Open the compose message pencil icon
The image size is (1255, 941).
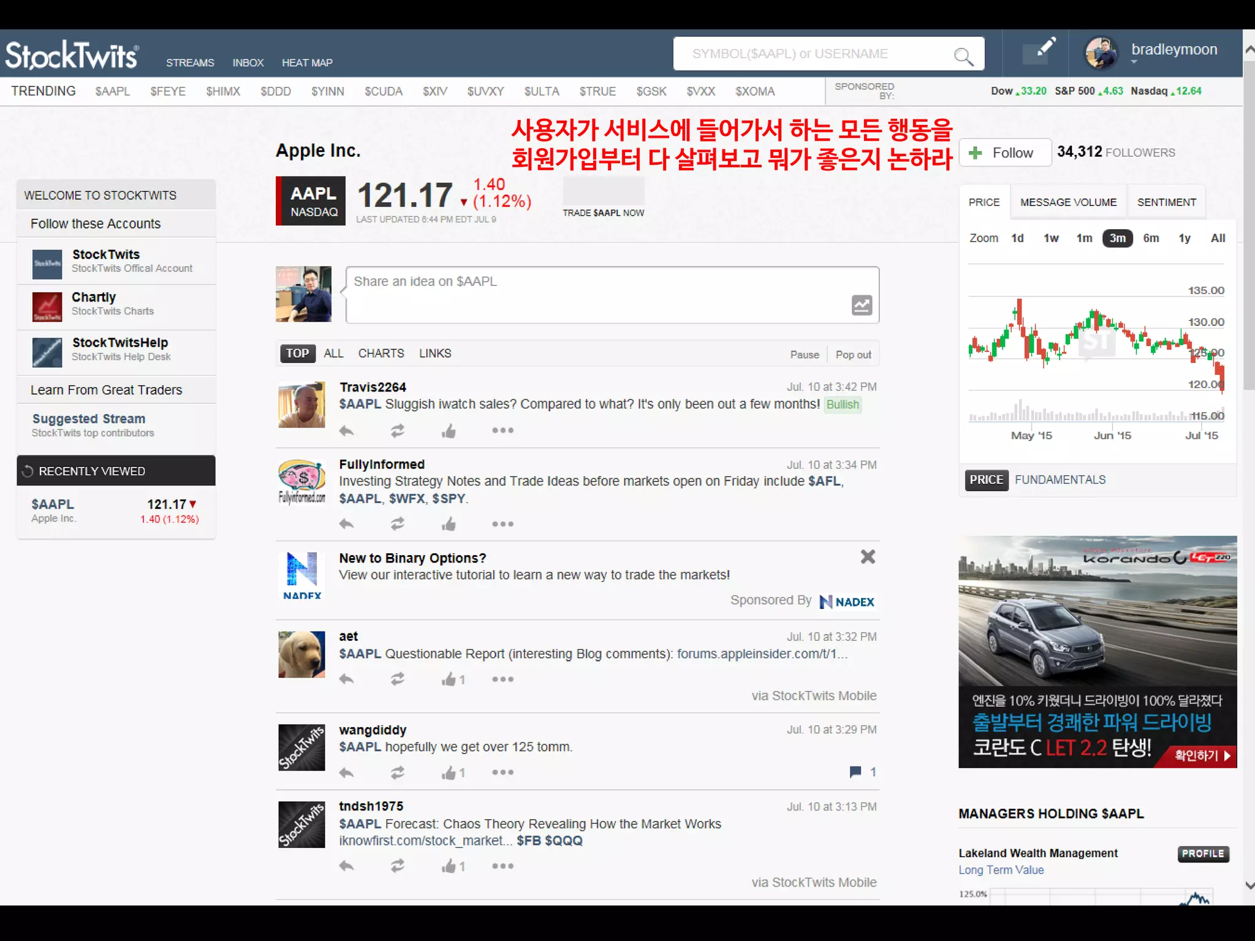point(1039,51)
